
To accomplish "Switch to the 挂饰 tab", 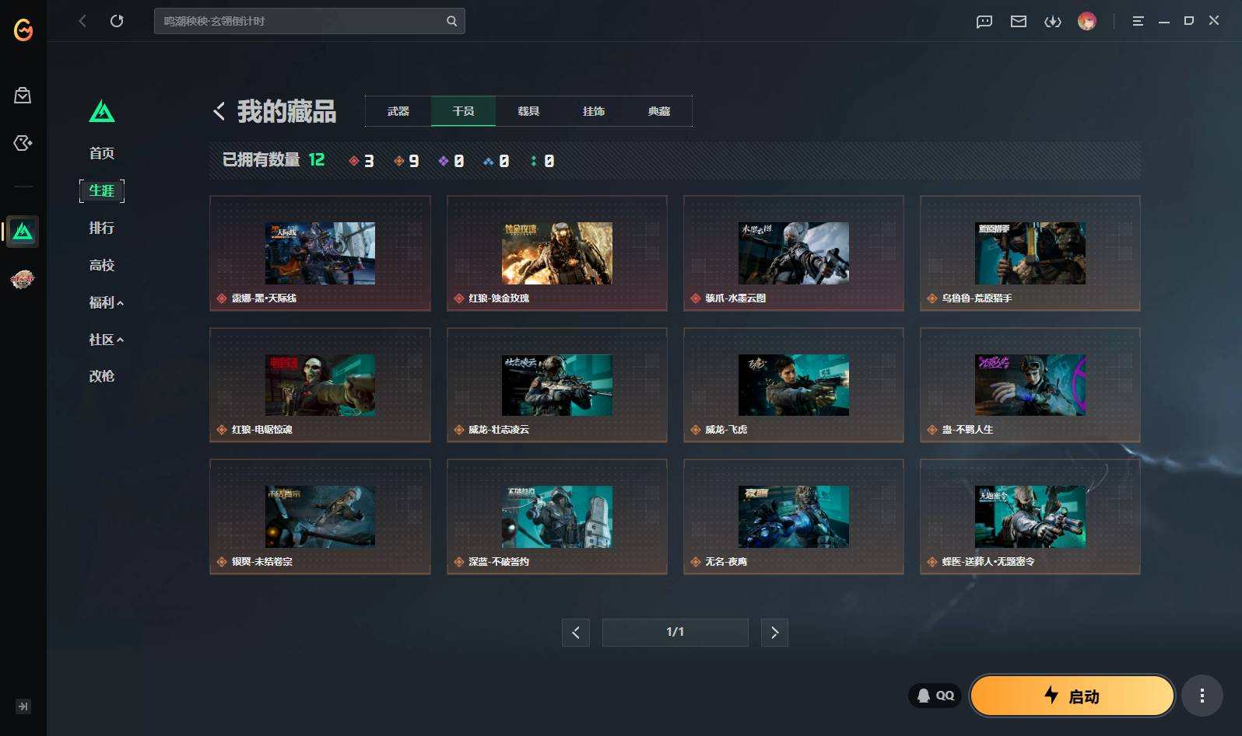I will click(x=594, y=111).
